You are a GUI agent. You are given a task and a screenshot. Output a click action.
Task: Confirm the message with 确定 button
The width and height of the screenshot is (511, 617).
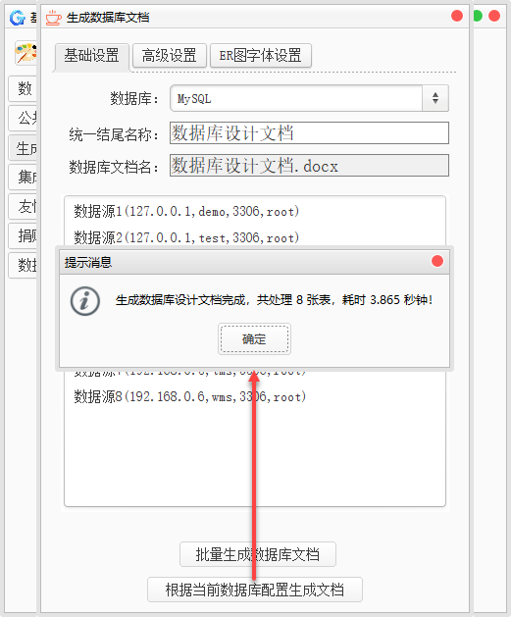tap(254, 338)
